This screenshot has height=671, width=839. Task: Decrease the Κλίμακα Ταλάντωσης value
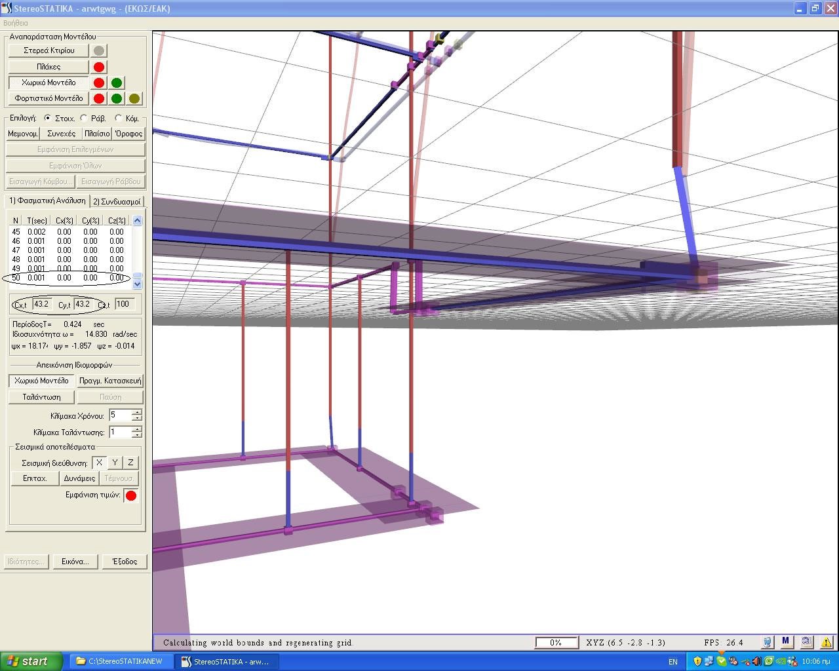[x=136, y=434]
